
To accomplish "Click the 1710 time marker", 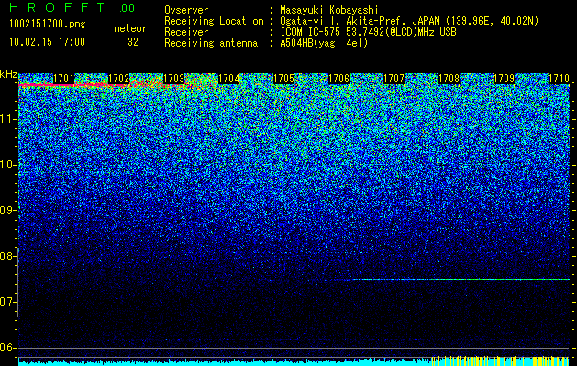I will [559, 79].
